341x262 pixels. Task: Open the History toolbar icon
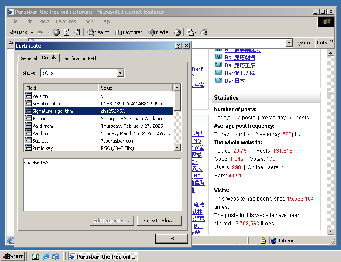click(x=177, y=32)
